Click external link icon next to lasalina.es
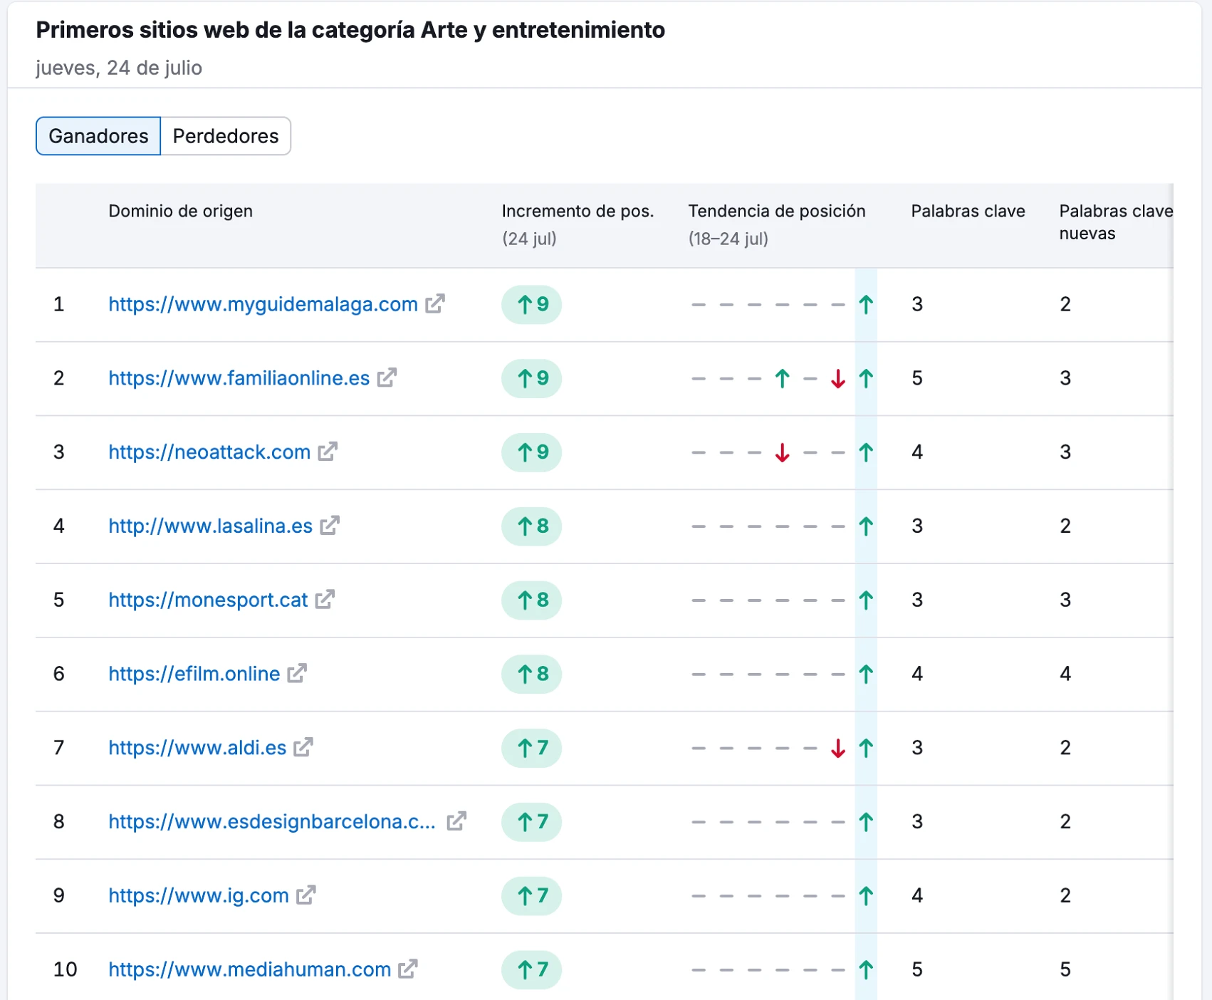Screen dimensions: 1212x1000 click(x=330, y=526)
